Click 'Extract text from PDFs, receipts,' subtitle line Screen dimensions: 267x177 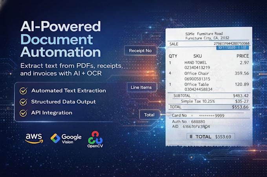[x=71, y=66]
